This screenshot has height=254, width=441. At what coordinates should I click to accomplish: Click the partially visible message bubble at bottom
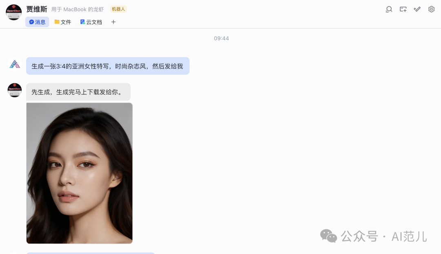pos(91,253)
